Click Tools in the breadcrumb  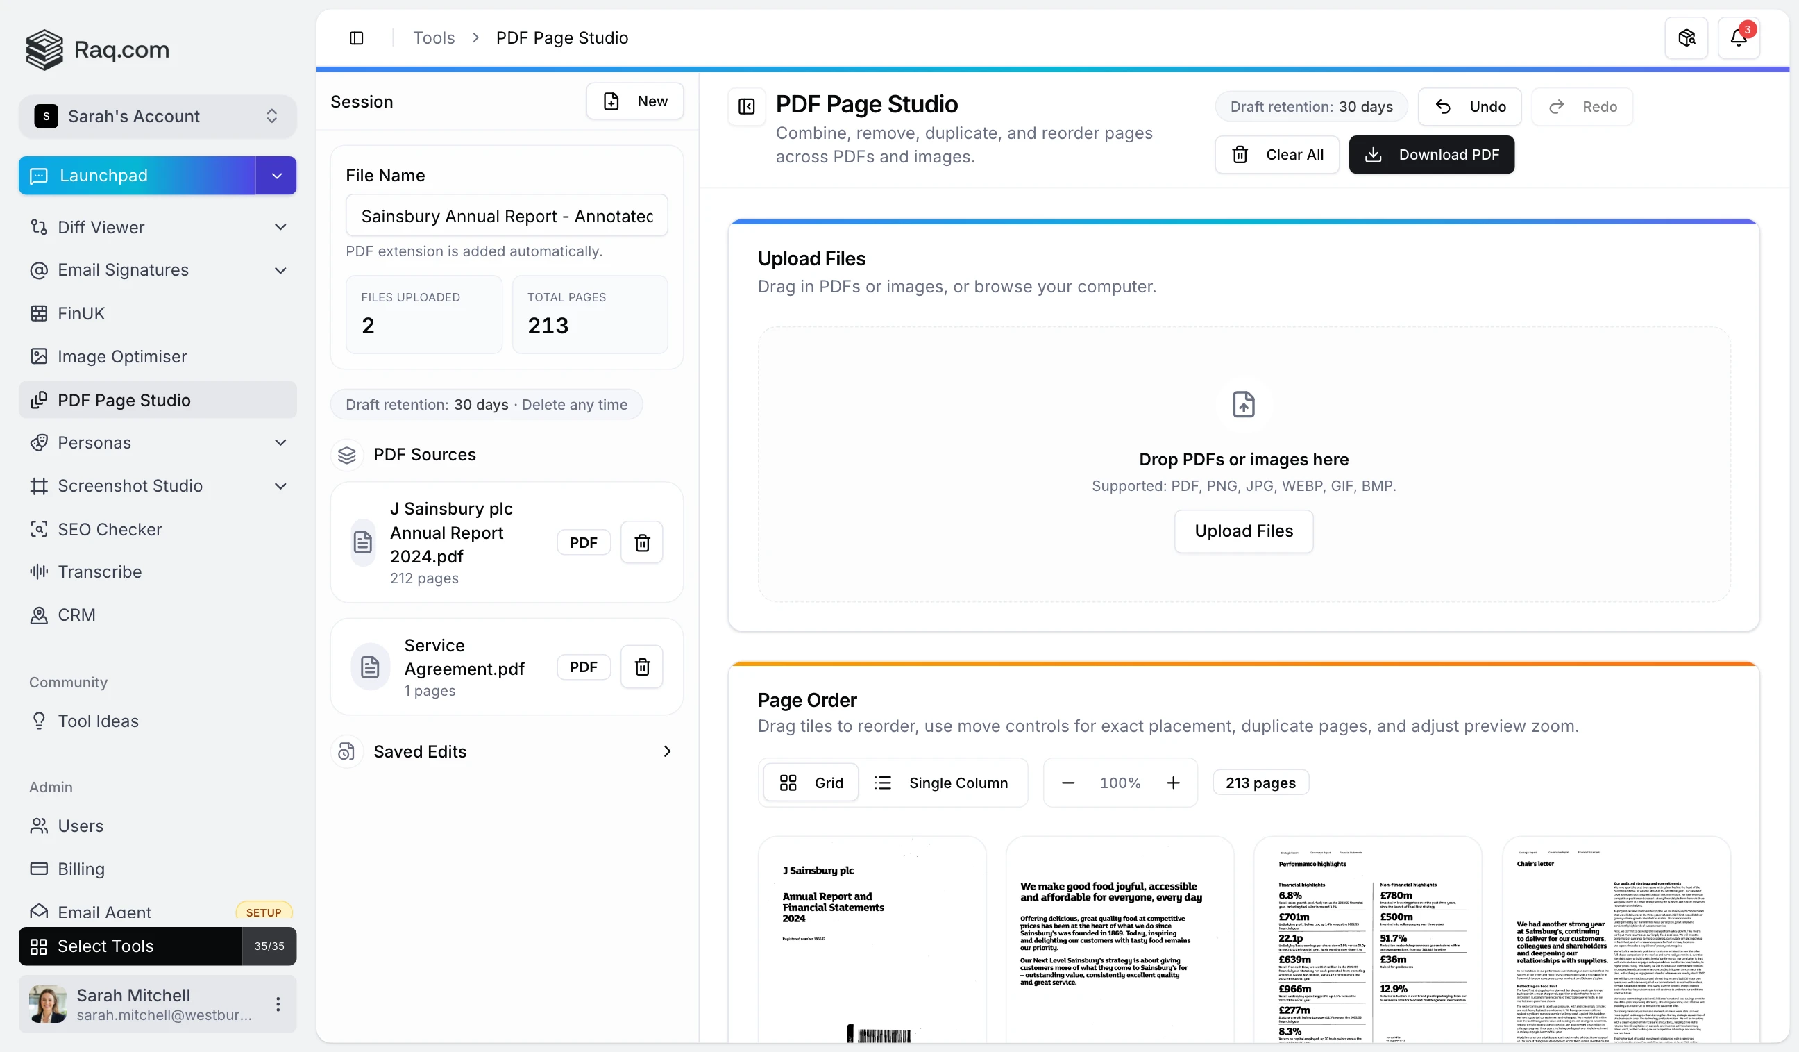click(x=433, y=37)
